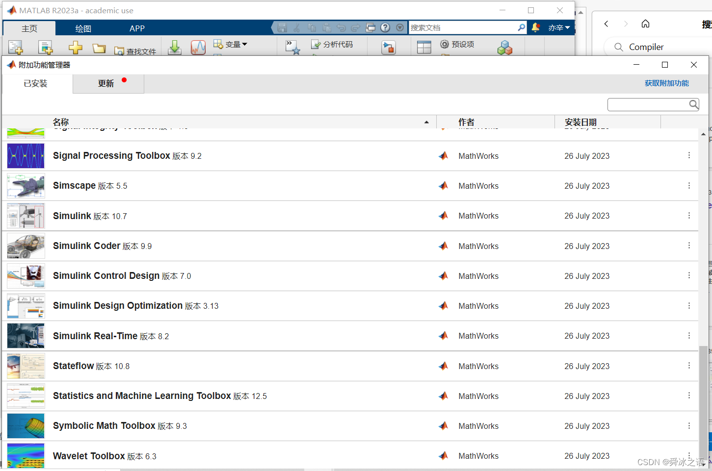Viewport: 712px width, 471px height.
Task: Click Simulink Real-Time toolbox name
Action: (95, 336)
